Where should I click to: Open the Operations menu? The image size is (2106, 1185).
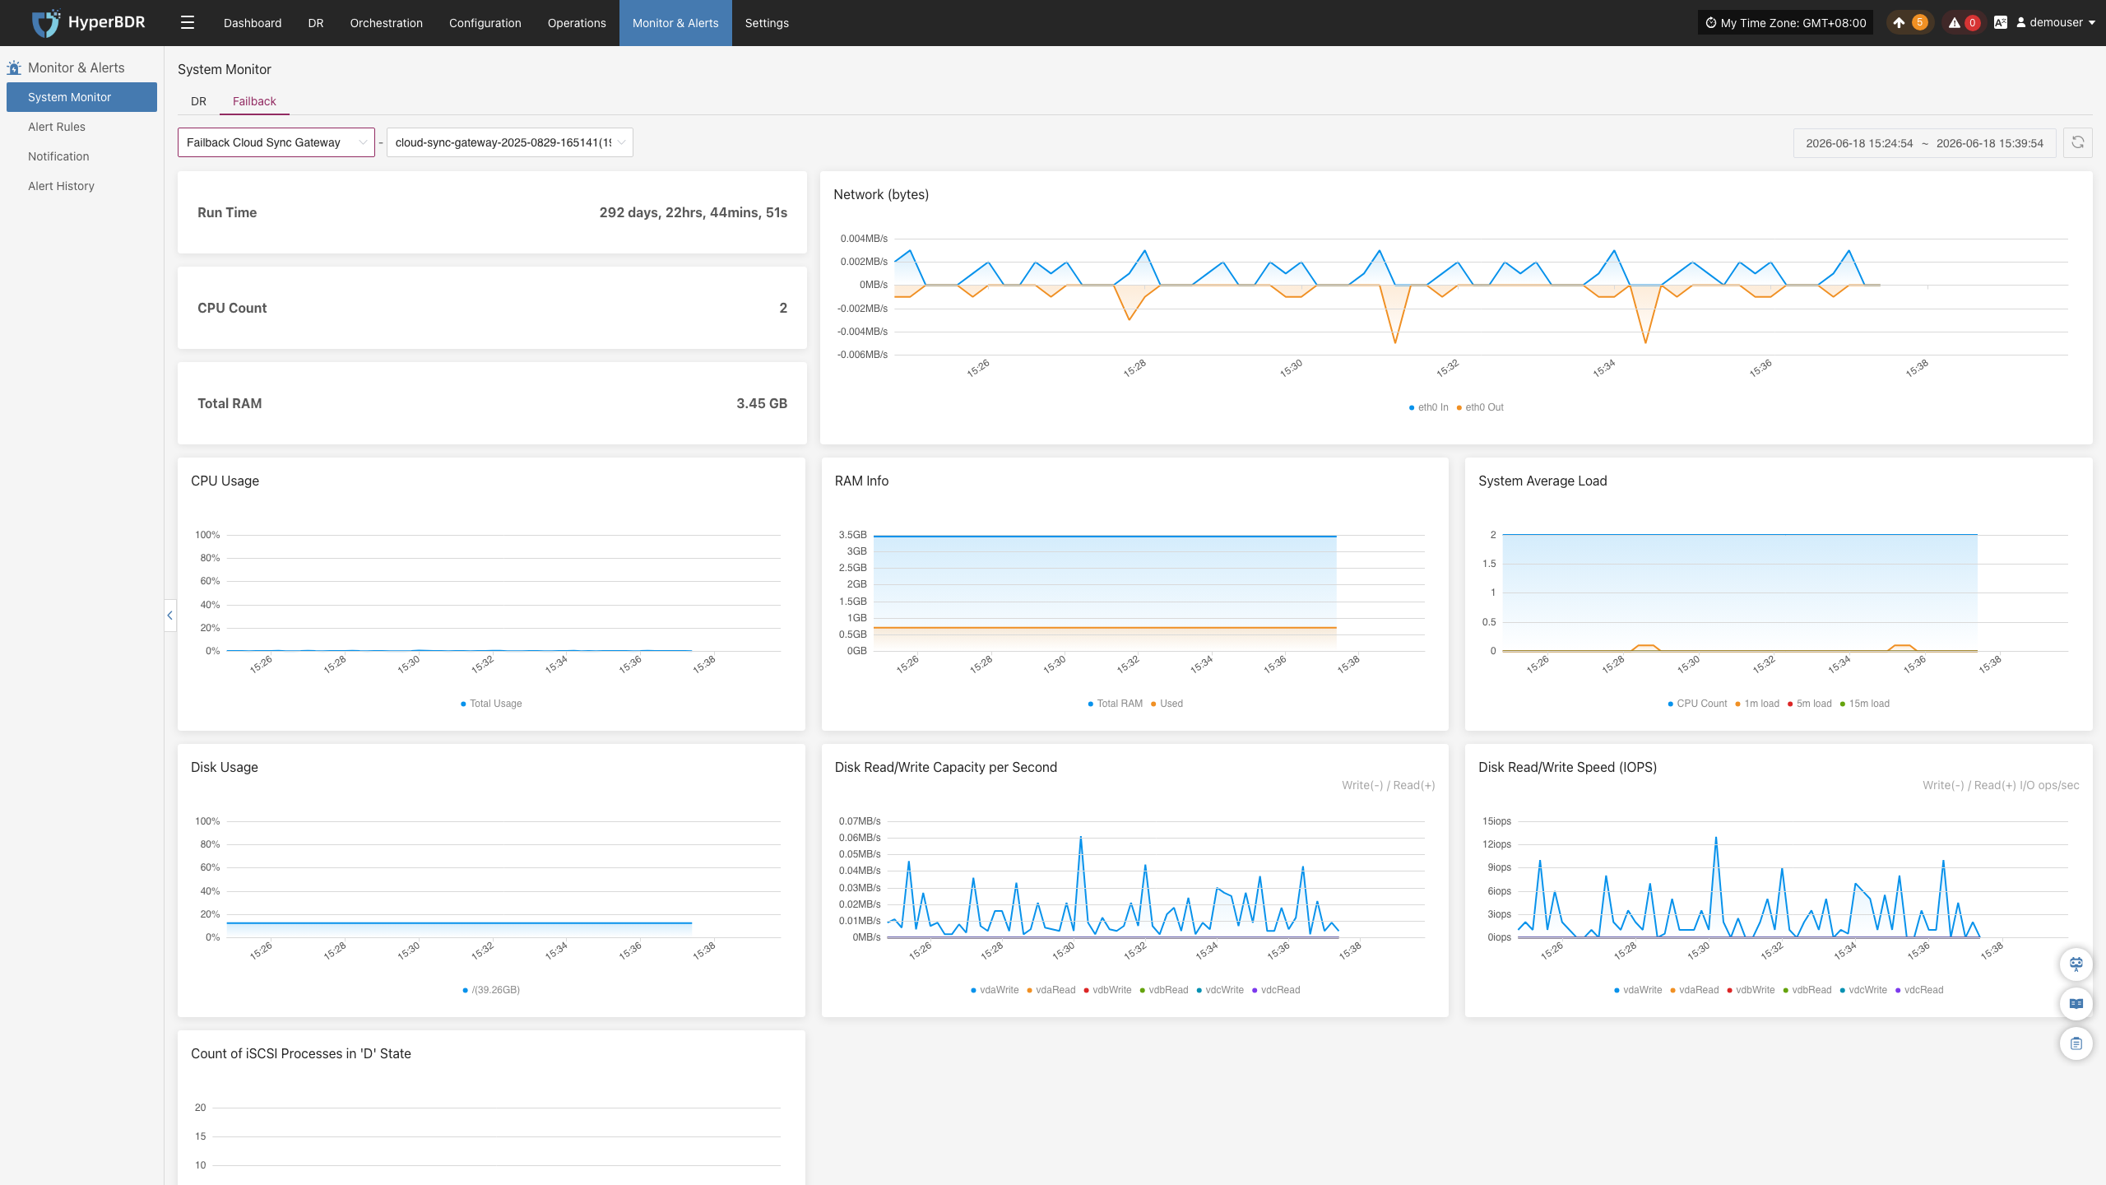[x=577, y=23]
